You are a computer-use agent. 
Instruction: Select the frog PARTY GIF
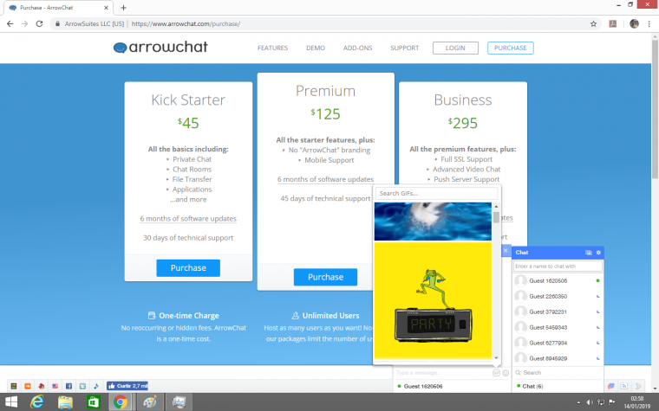click(x=433, y=300)
